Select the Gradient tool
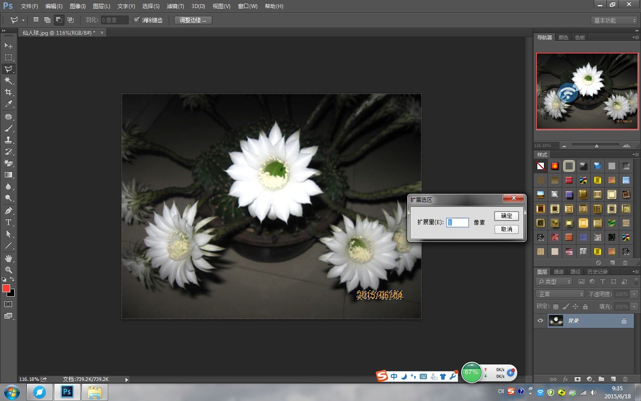 coord(8,175)
